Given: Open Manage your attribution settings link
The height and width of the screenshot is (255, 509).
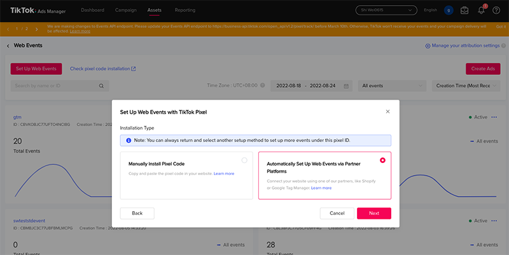Looking at the screenshot, I should pos(463,46).
